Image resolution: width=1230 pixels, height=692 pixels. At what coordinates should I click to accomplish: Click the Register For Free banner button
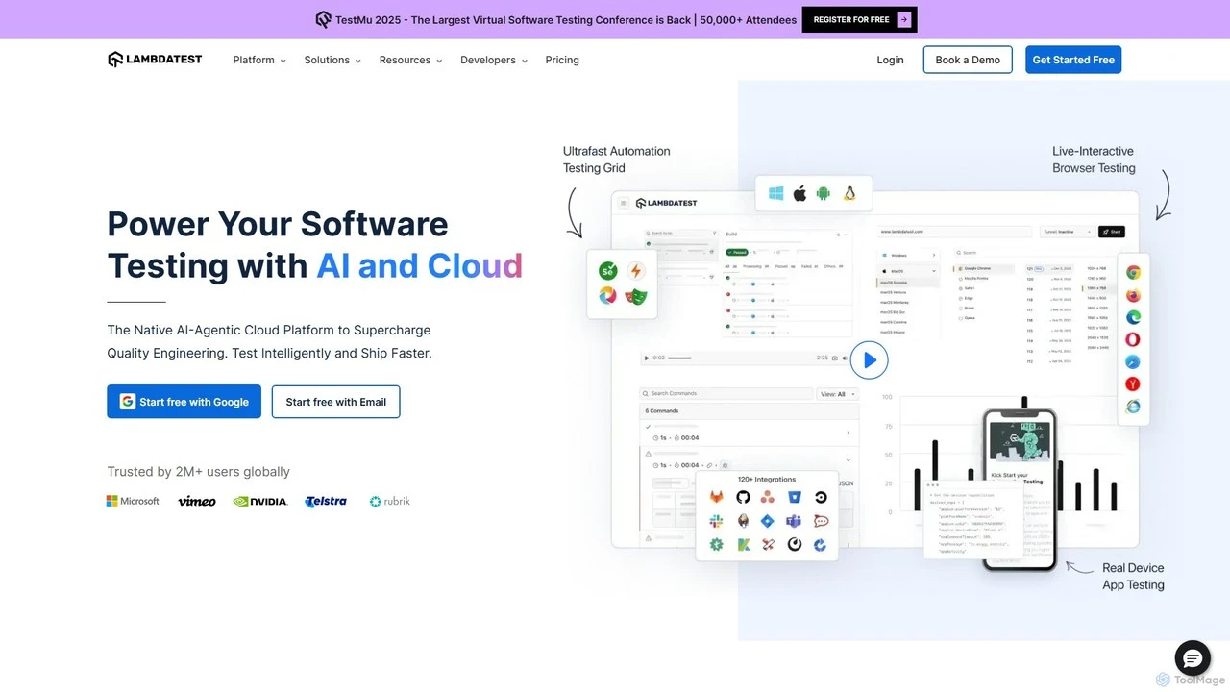click(859, 19)
